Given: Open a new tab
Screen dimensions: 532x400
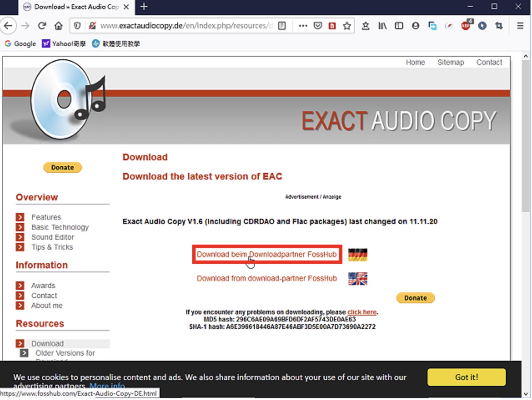Looking at the screenshot, I should point(144,7).
